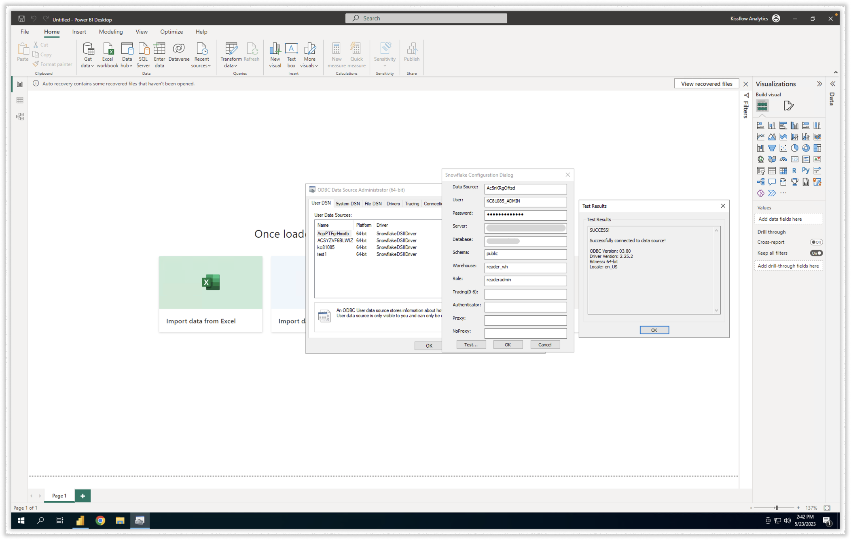
Task: Select the funnel chart visual
Action: [x=772, y=148]
